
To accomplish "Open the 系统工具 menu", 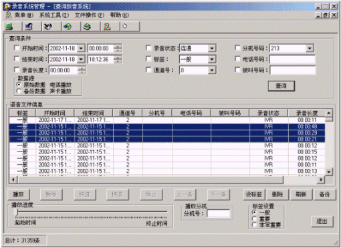I will 53,15.
